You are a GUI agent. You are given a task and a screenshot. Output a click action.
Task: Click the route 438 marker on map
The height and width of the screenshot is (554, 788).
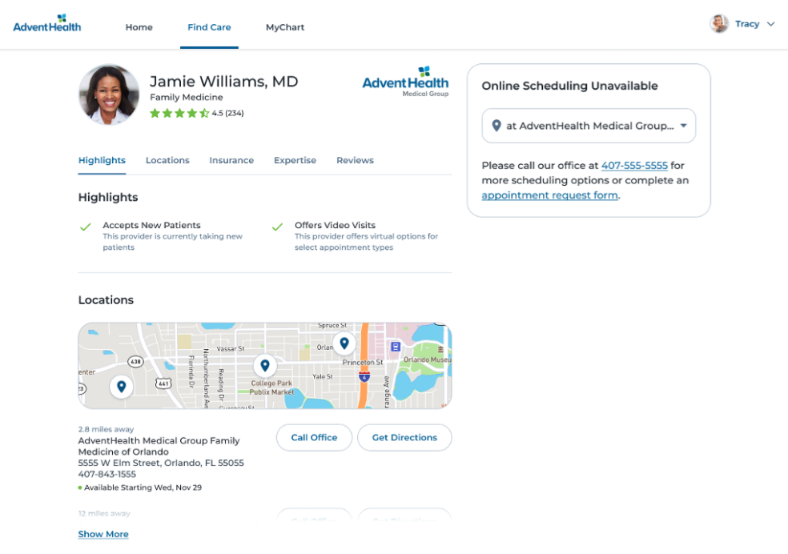[135, 361]
